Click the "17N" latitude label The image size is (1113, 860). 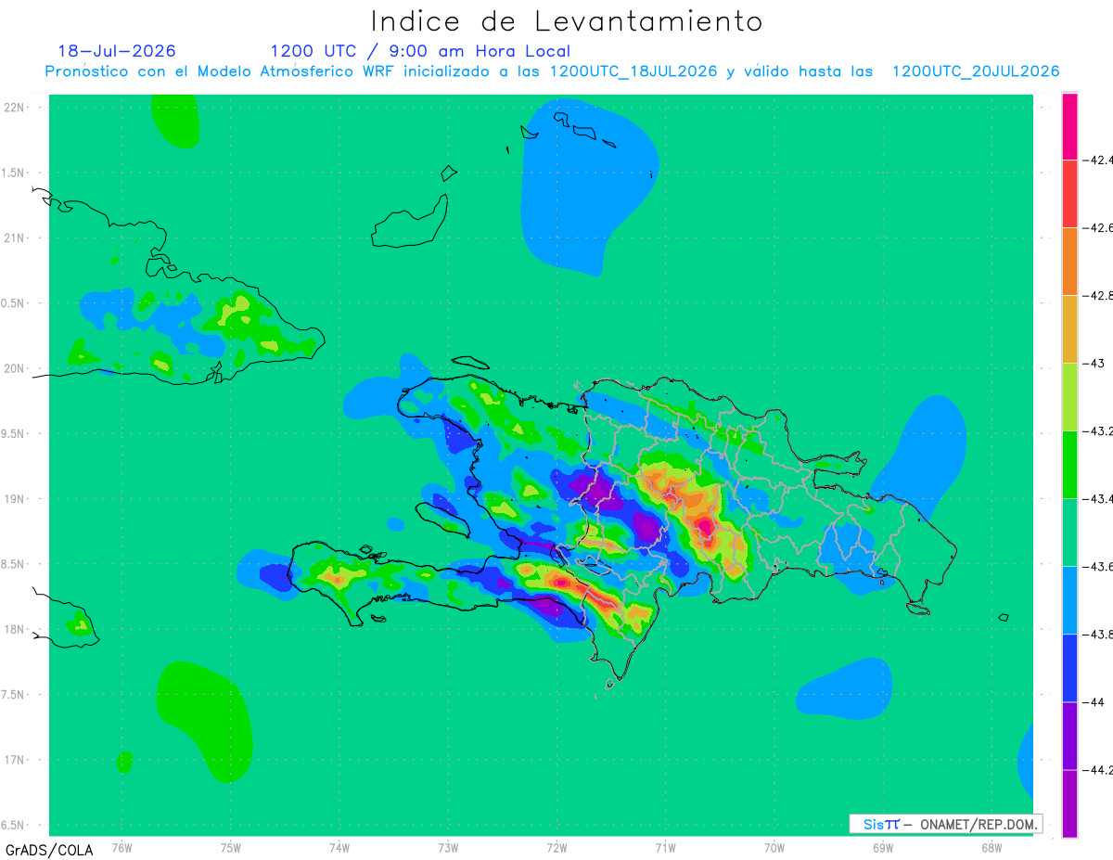15,760
